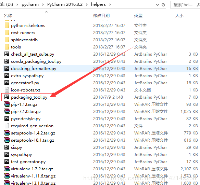Screen dimensions: 200x185
Task: Select the file name extra_syspath.py
Action: pos(27,76)
